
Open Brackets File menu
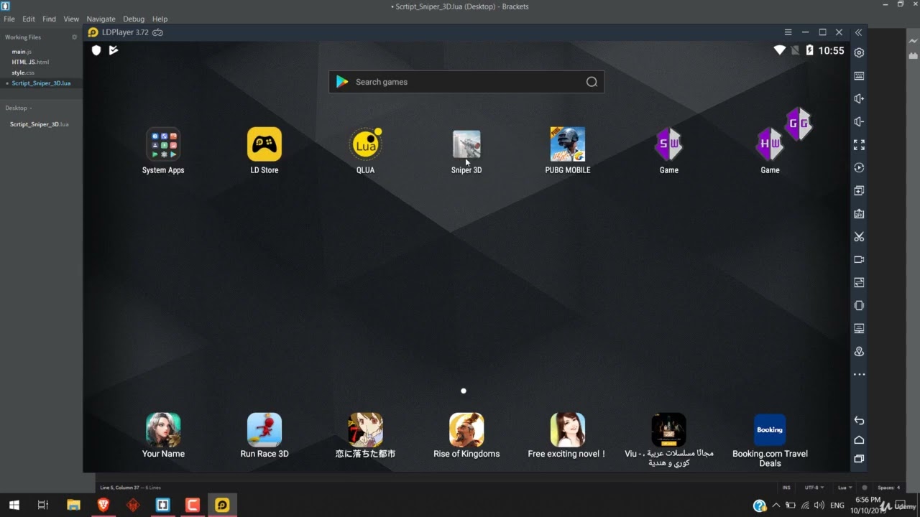[x=9, y=19]
